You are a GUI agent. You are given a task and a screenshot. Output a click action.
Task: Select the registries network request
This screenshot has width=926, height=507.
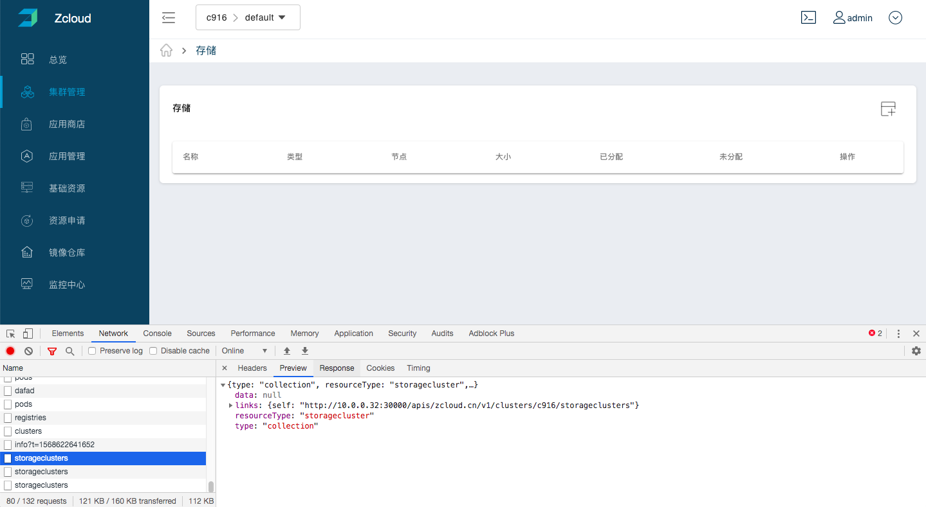click(103, 418)
